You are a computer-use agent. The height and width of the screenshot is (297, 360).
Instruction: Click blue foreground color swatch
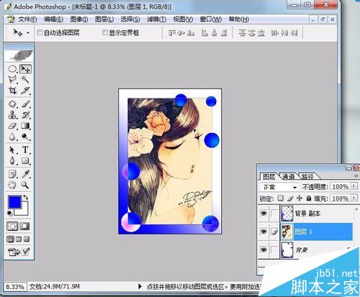click(14, 201)
